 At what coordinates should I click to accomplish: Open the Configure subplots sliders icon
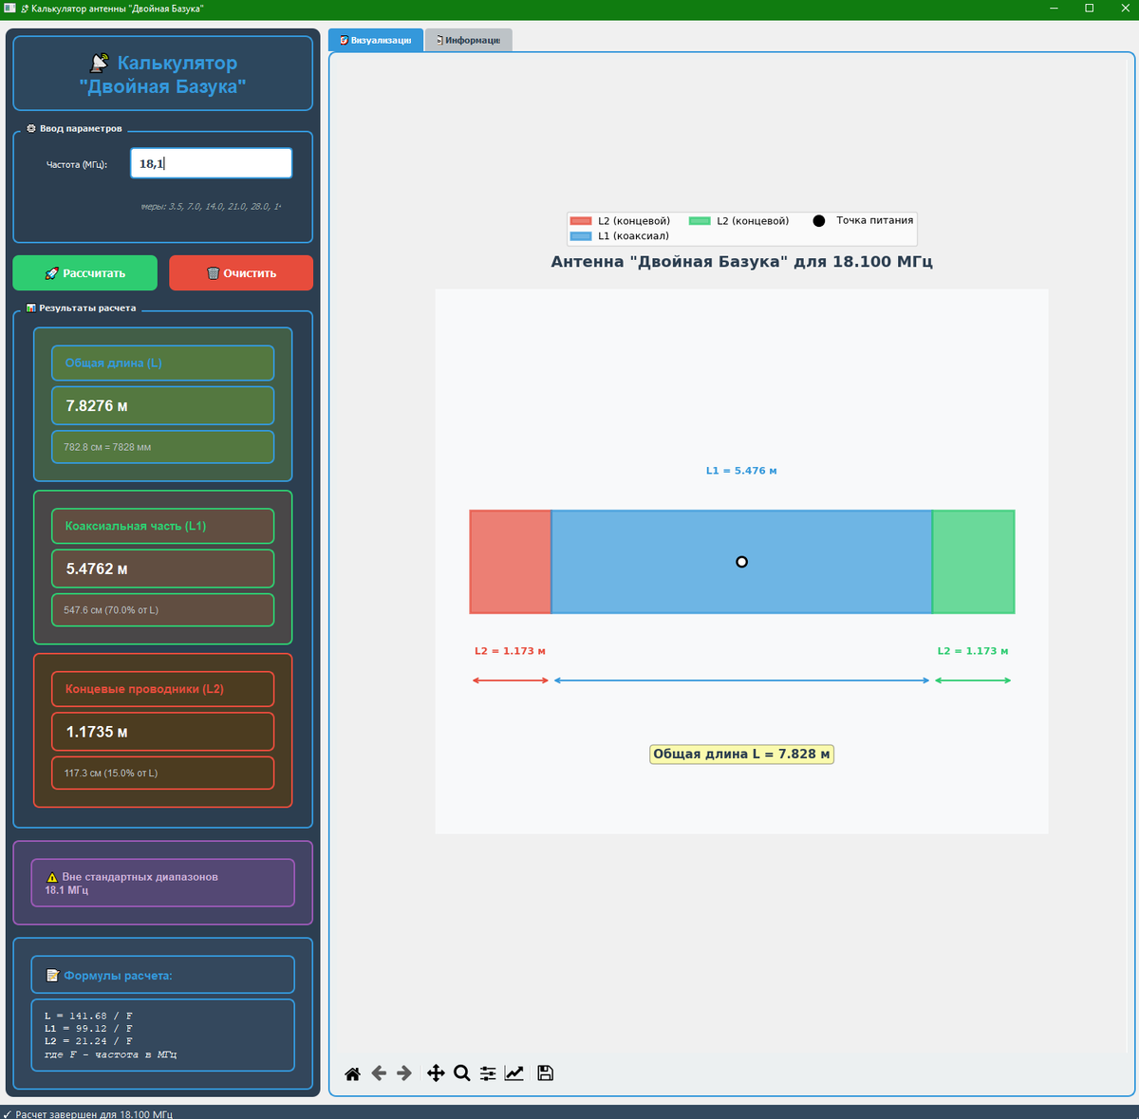pos(488,1073)
